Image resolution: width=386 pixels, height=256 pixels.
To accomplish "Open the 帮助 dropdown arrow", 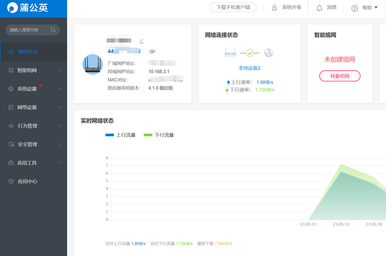I will pyautogui.click(x=376, y=7).
